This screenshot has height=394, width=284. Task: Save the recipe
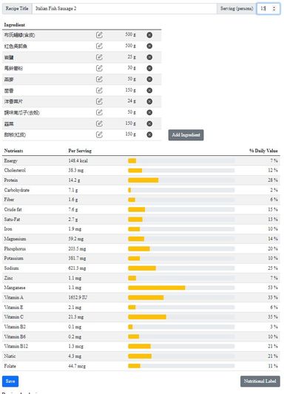coord(10,381)
